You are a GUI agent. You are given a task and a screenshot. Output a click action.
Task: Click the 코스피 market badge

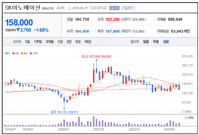(60, 8)
